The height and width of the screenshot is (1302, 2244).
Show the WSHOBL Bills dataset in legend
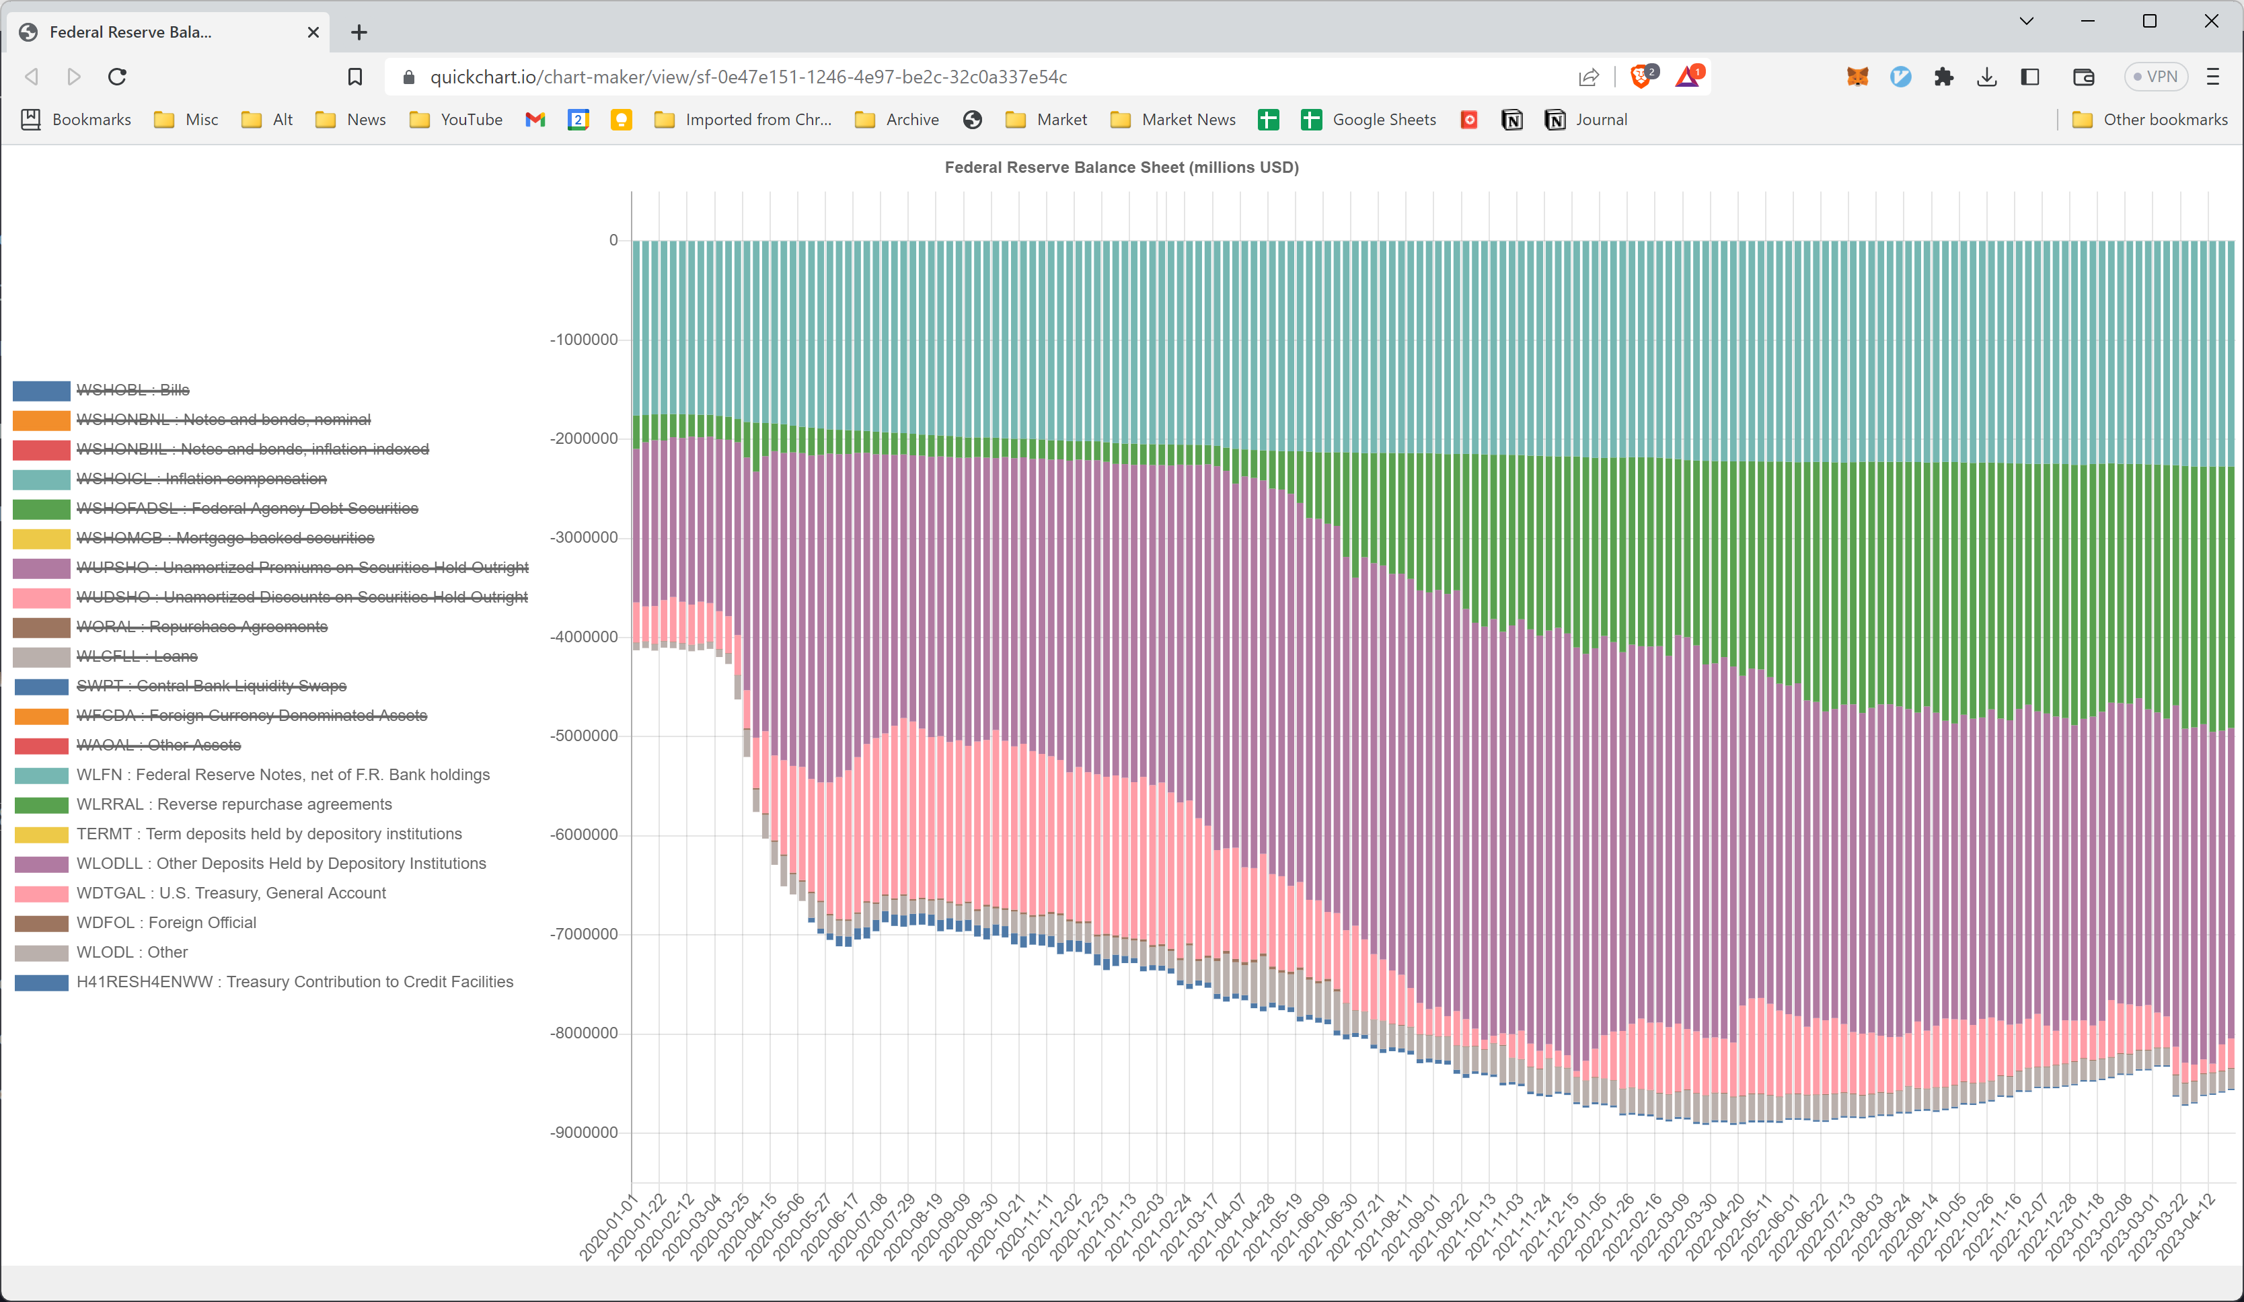(133, 390)
